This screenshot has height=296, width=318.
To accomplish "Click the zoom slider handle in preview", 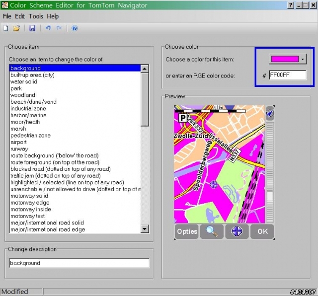I will point(270,196).
